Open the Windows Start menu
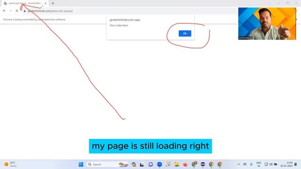This screenshot has height=169, width=301. point(81,164)
